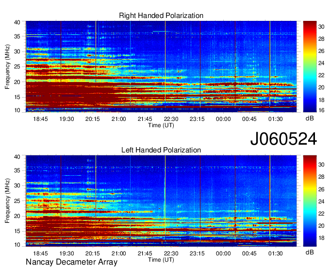This screenshot has width=330, height=268.
Task: Click the 35 MHz tick on left-handed plot
Action: coord(17,170)
